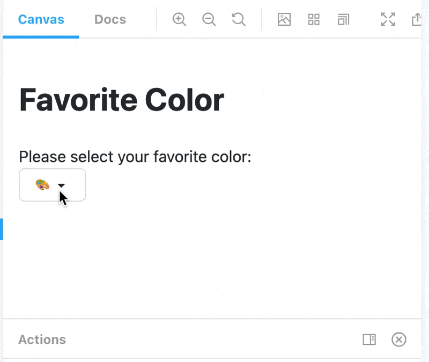Screen dimensions: 429x362
Task: Open canvas in new tab icon
Action: coord(417,19)
